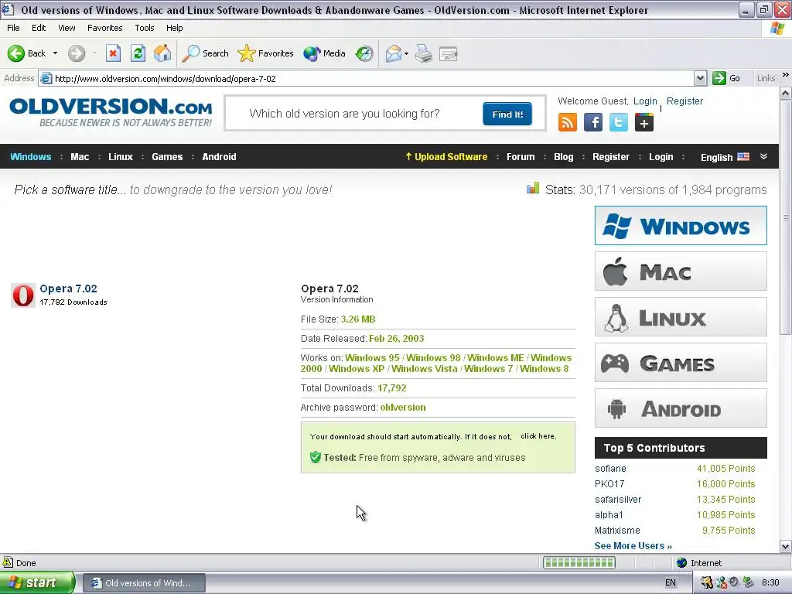The image size is (792, 594).
Task: Click the old version search input field
Action: (353, 114)
